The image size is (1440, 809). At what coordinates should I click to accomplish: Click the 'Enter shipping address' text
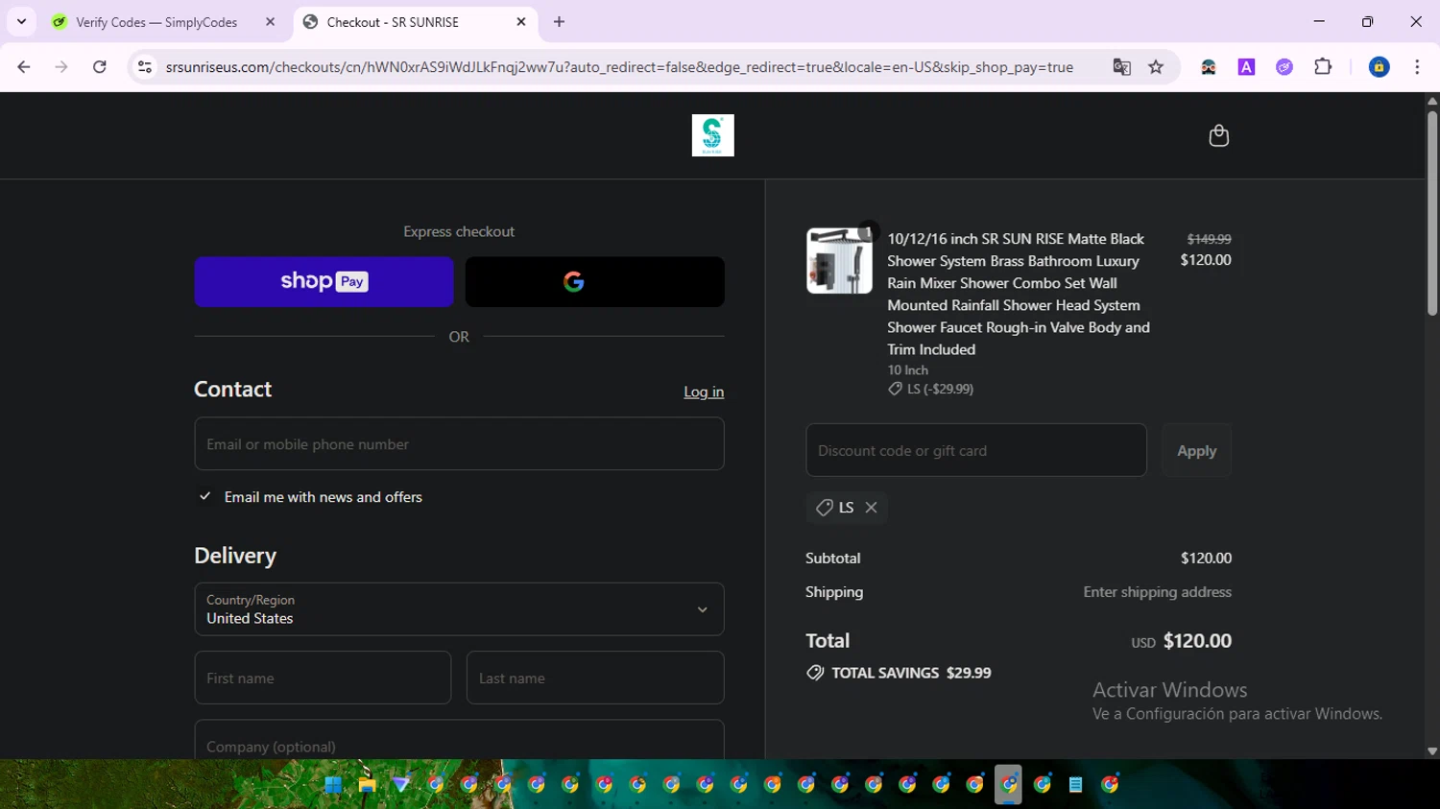pyautogui.click(x=1158, y=592)
